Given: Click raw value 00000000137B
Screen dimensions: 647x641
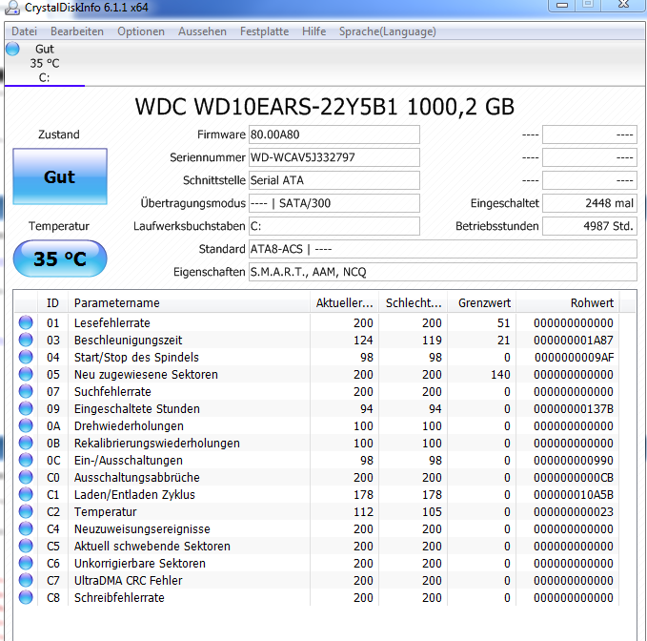Looking at the screenshot, I should pyautogui.click(x=573, y=408).
